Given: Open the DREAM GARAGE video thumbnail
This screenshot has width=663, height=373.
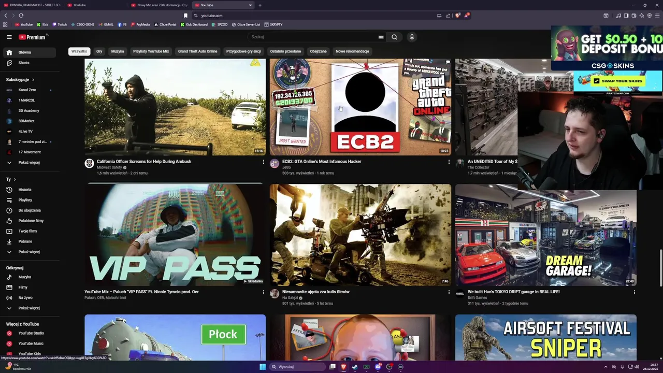Looking at the screenshot, I should point(546,235).
